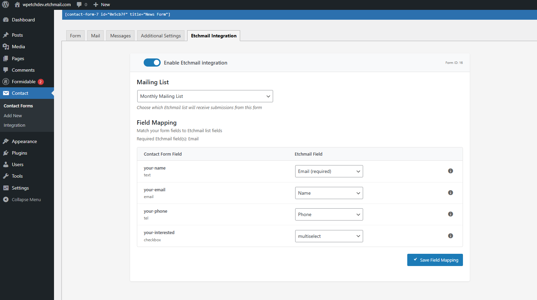
Task: Toggle Enable Etchmail integration switch
Action: coord(152,63)
